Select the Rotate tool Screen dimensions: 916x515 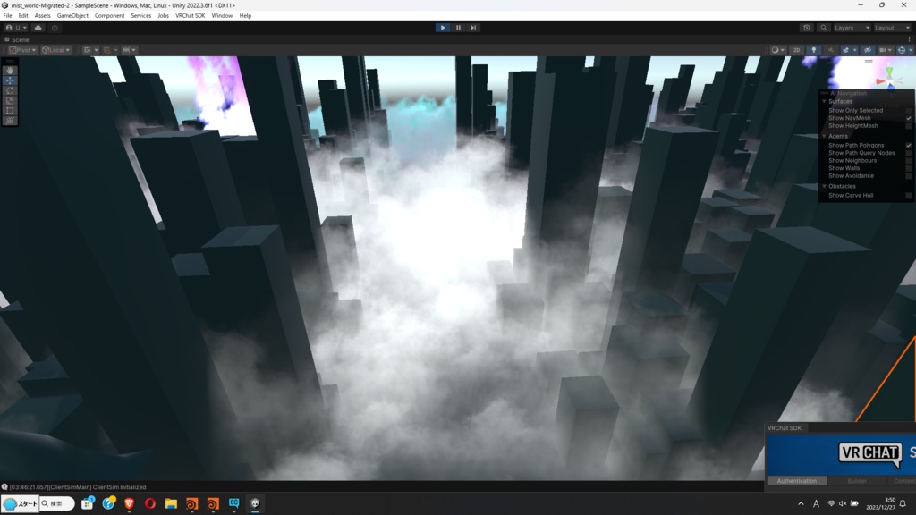click(10, 90)
